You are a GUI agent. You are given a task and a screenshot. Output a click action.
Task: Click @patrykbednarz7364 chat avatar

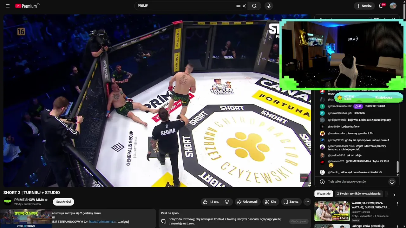pyautogui.click(x=322, y=147)
